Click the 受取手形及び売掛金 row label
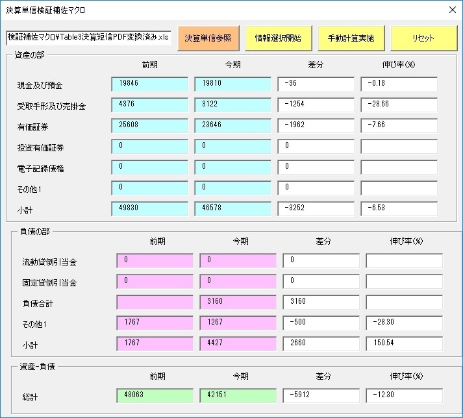Image resolution: width=463 pixels, height=418 pixels. pos(51,106)
